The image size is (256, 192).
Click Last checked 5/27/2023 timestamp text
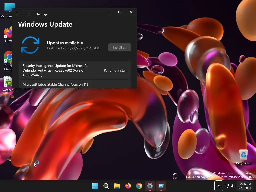(73, 48)
